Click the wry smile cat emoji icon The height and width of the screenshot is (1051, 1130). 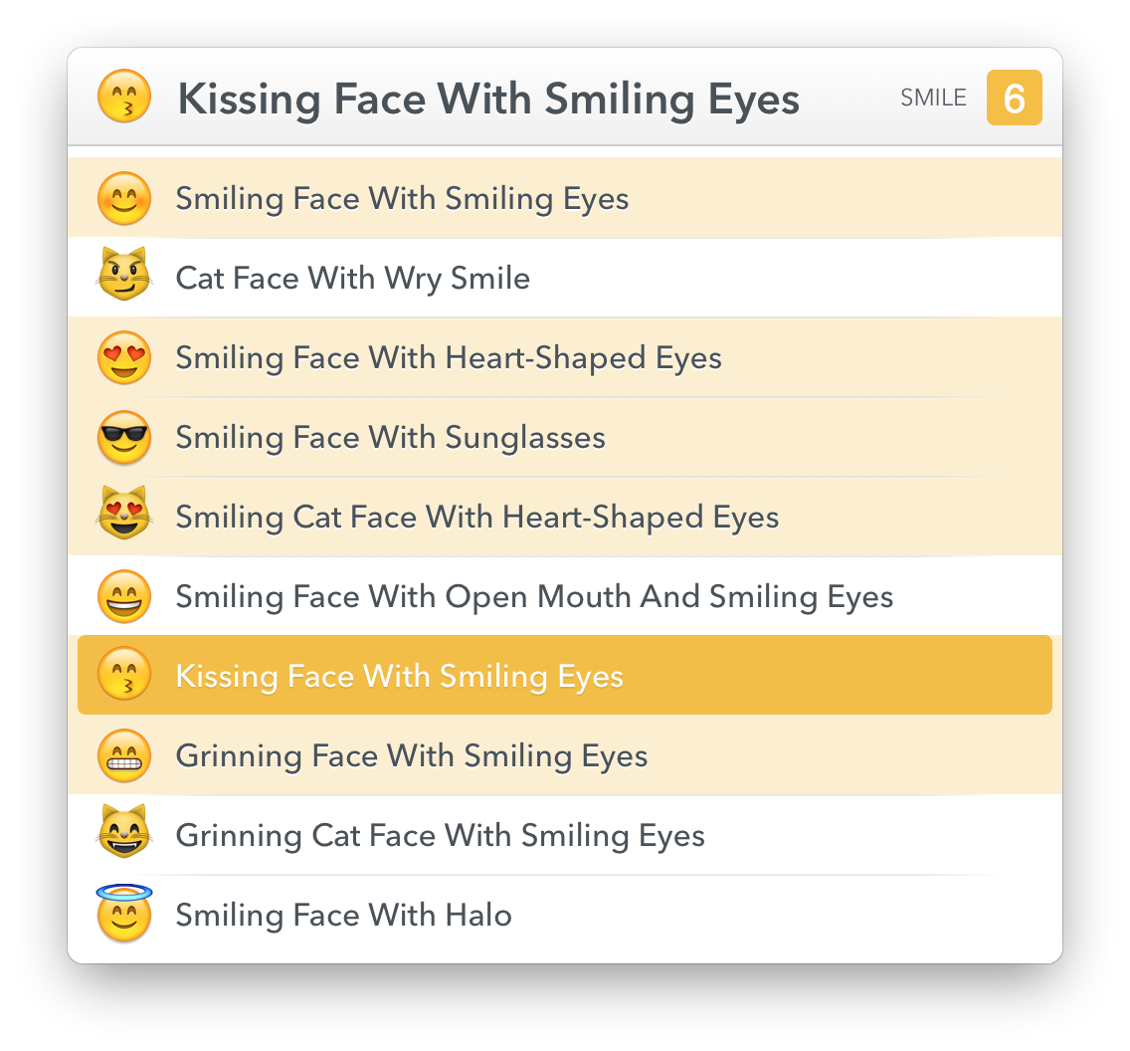124,276
